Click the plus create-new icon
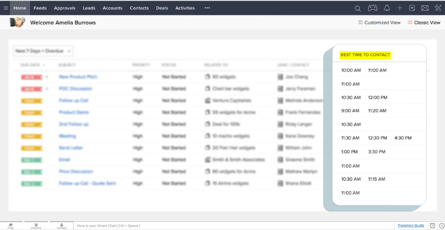Viewport: 445px width, 230px height. click(x=400, y=8)
